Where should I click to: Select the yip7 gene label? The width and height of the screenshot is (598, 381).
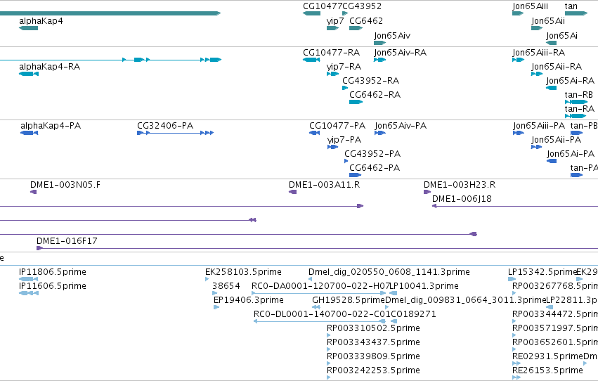tap(335, 21)
